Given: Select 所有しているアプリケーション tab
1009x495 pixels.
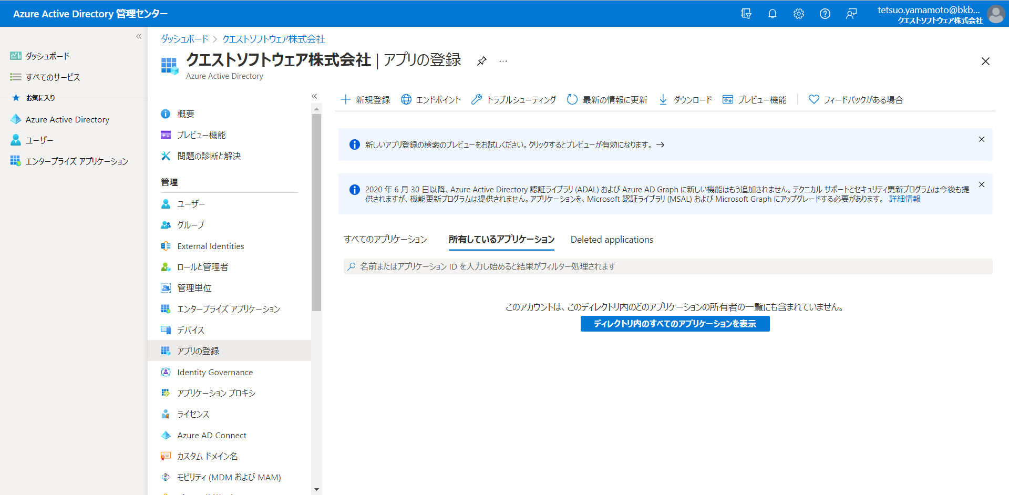Looking at the screenshot, I should (x=501, y=240).
